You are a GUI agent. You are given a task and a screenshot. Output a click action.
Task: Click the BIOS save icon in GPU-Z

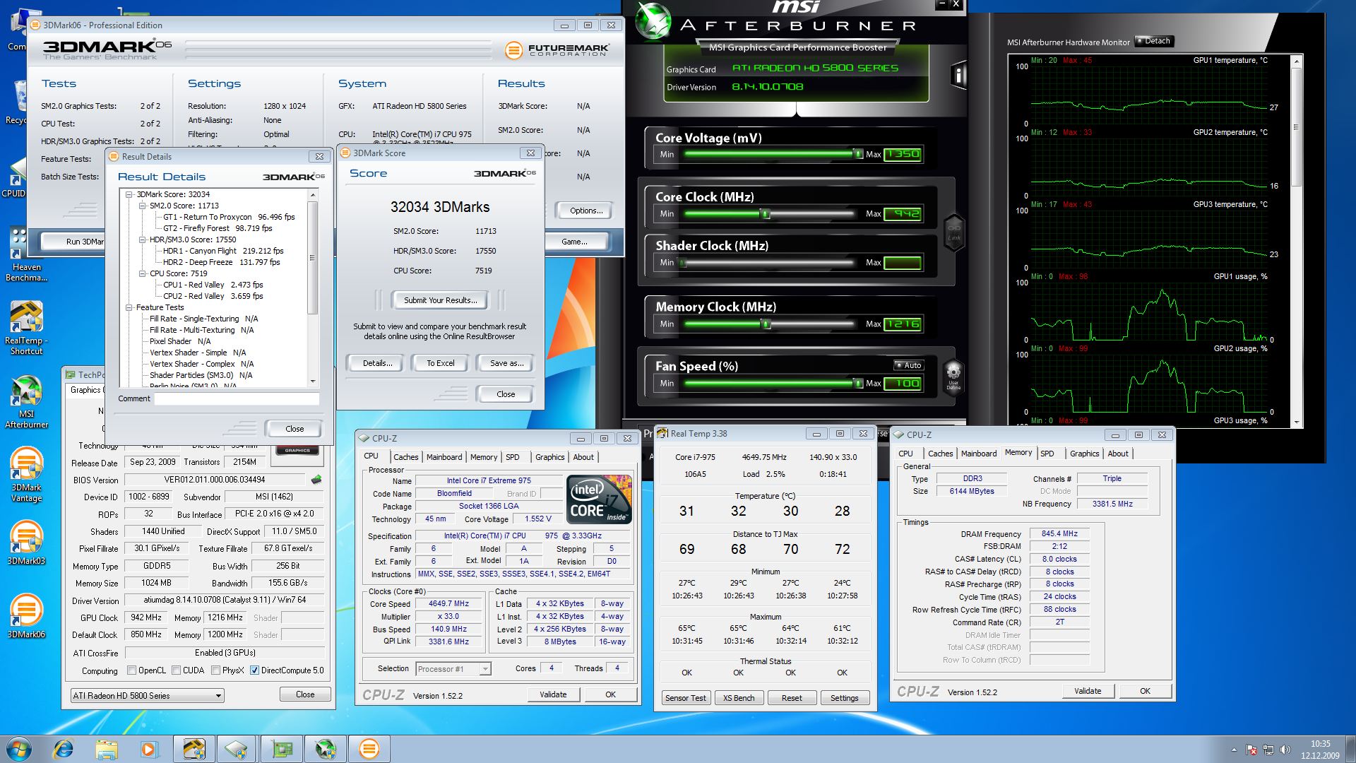[316, 480]
